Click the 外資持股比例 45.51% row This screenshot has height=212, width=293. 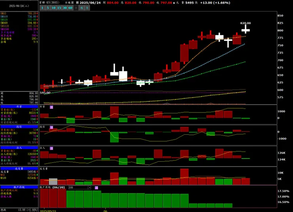click(19, 122)
